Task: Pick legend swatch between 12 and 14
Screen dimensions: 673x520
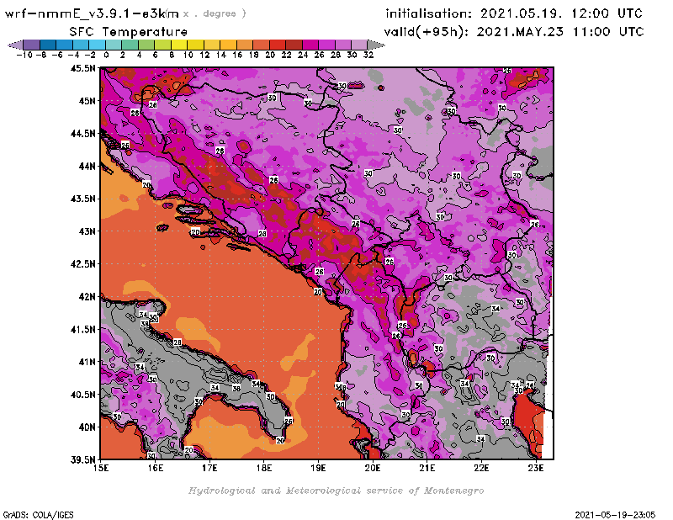Action: [x=212, y=45]
